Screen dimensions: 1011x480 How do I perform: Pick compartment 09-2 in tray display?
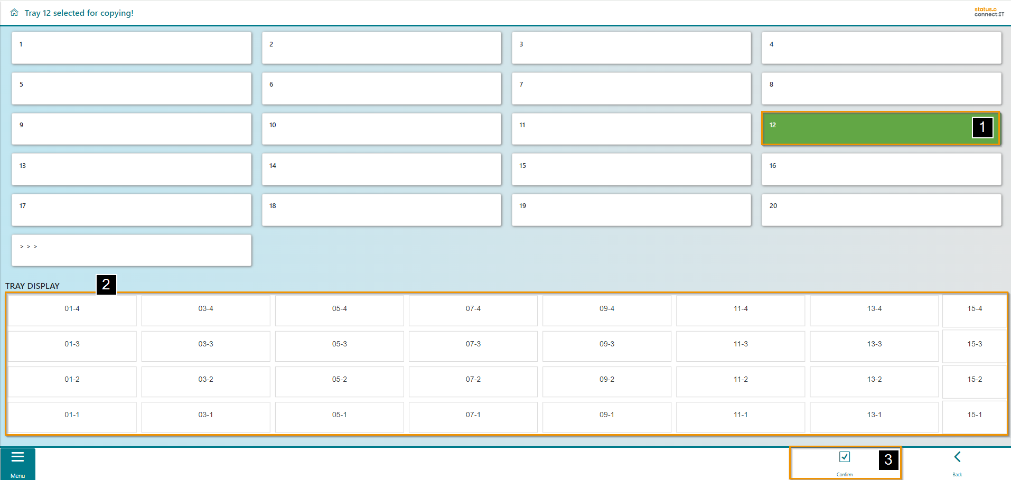(x=607, y=380)
